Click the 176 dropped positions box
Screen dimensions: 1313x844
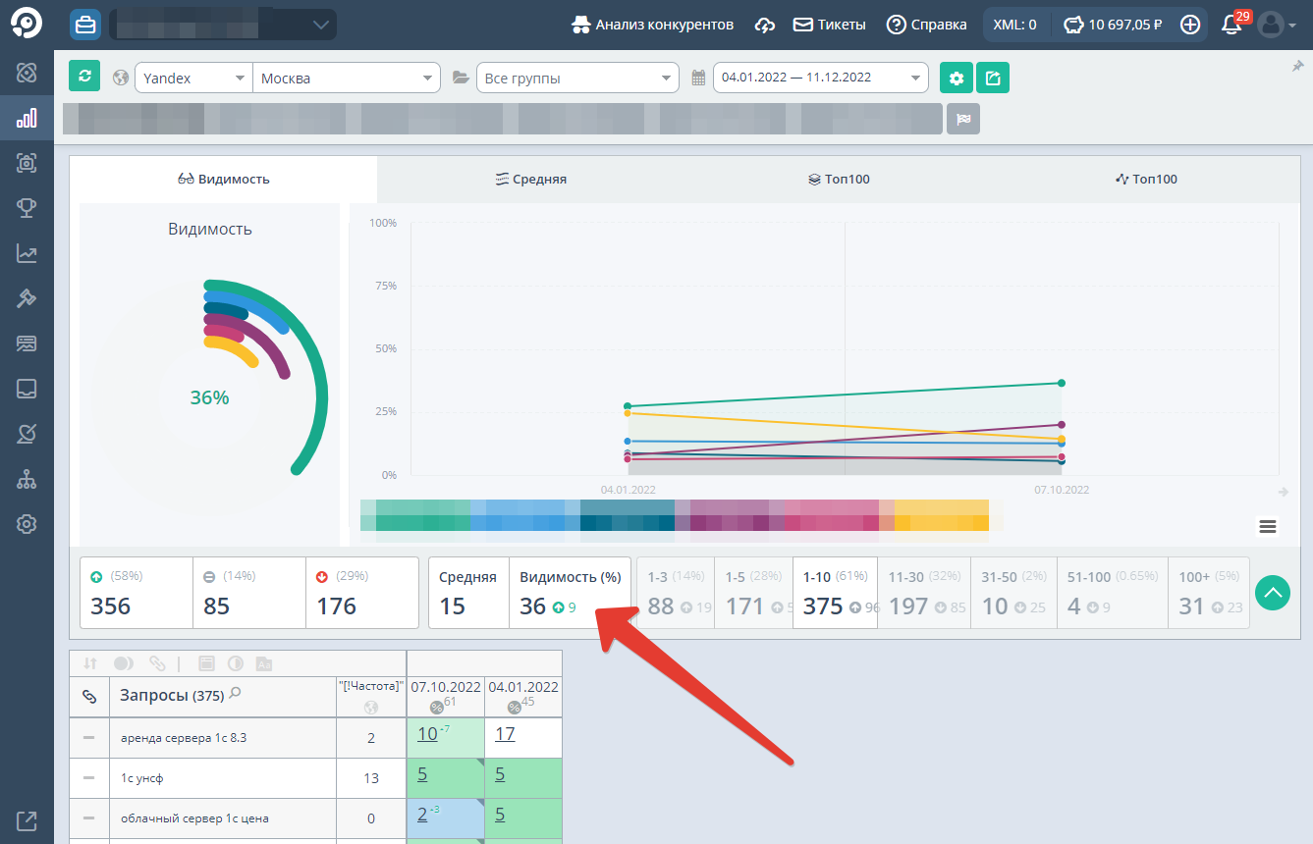tap(362, 593)
